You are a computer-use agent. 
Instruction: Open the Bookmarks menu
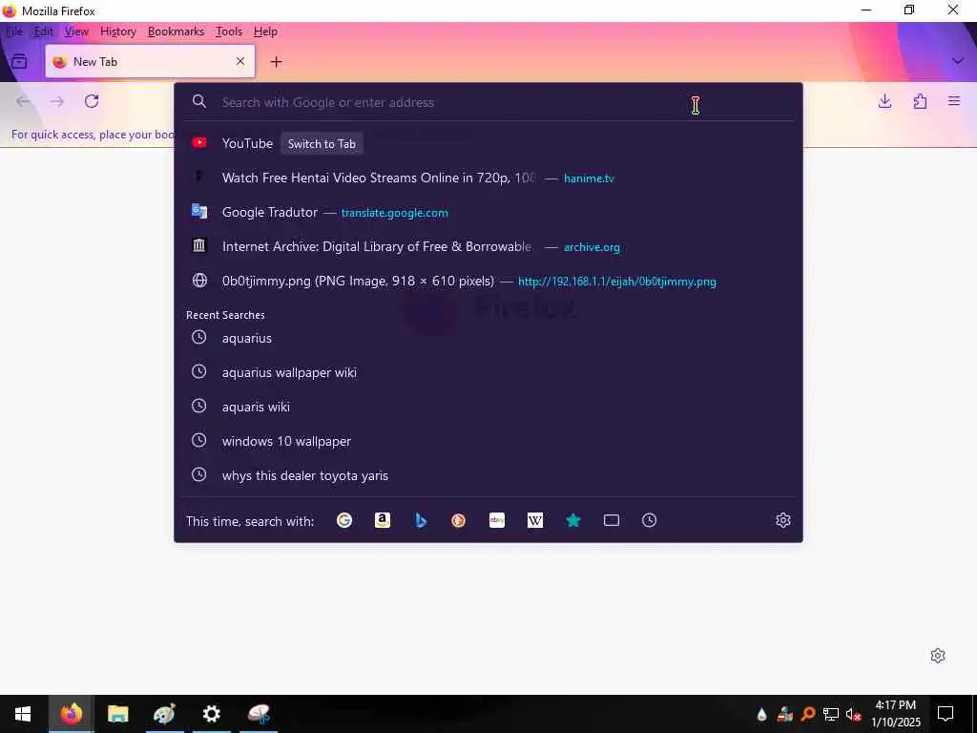(176, 31)
